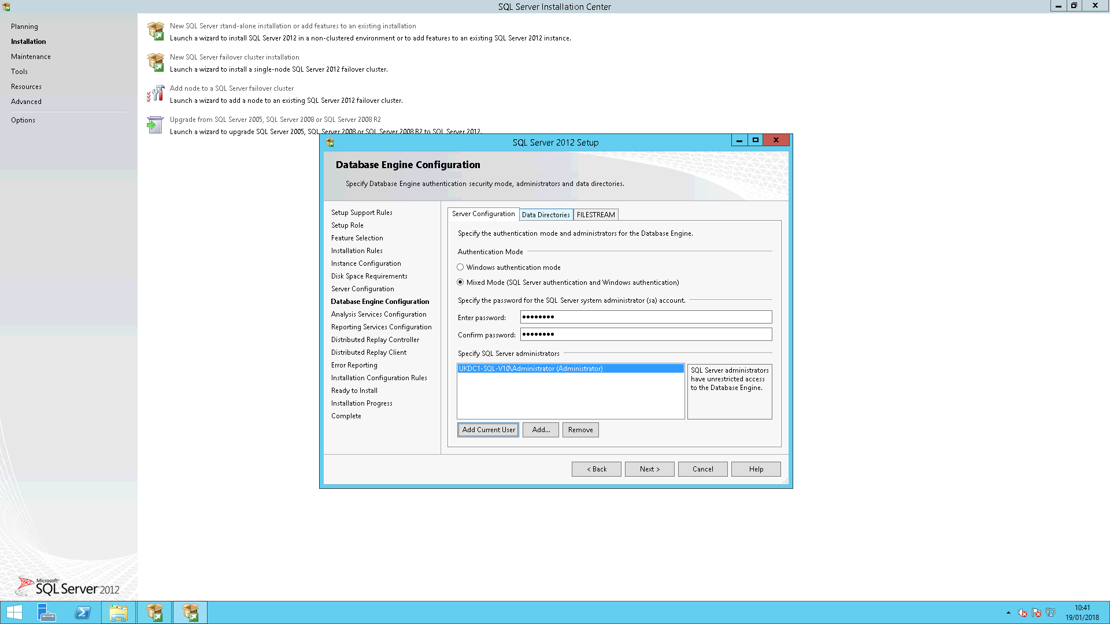Switch to the Data Directories tab

(x=546, y=215)
